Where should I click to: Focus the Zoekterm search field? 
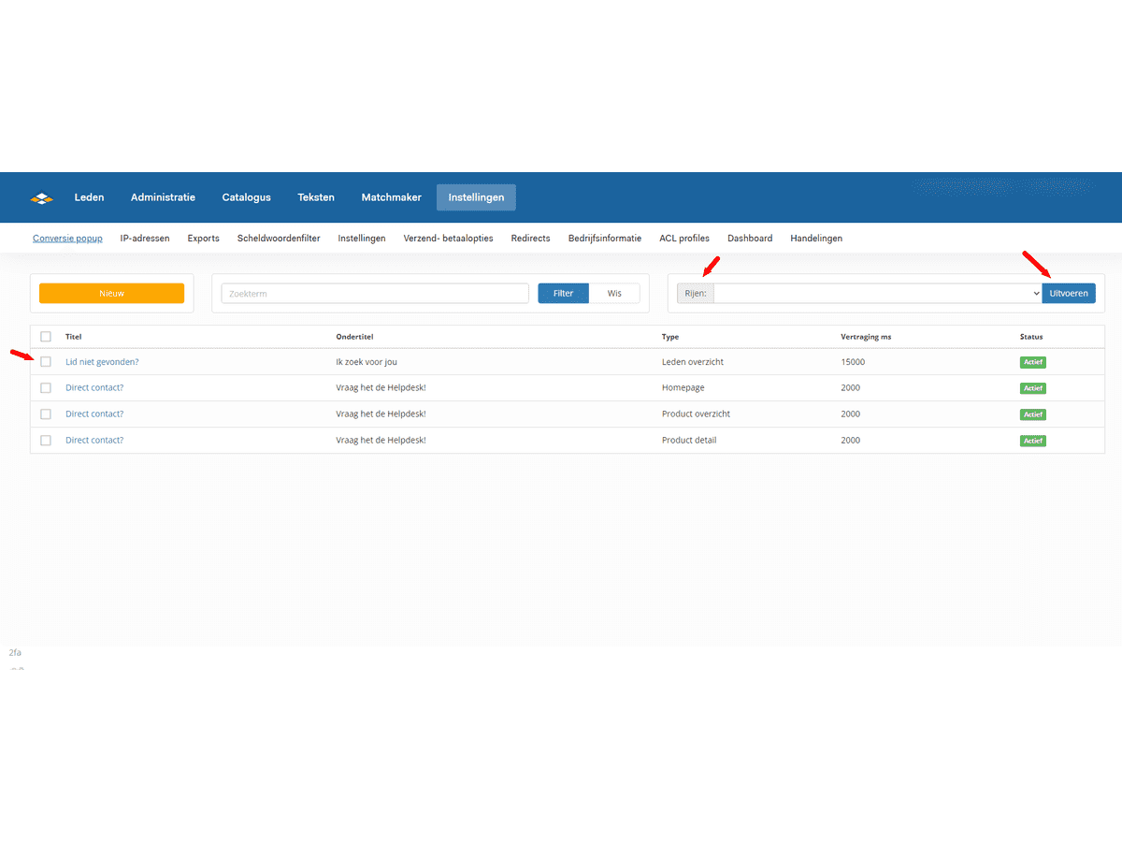tap(375, 294)
